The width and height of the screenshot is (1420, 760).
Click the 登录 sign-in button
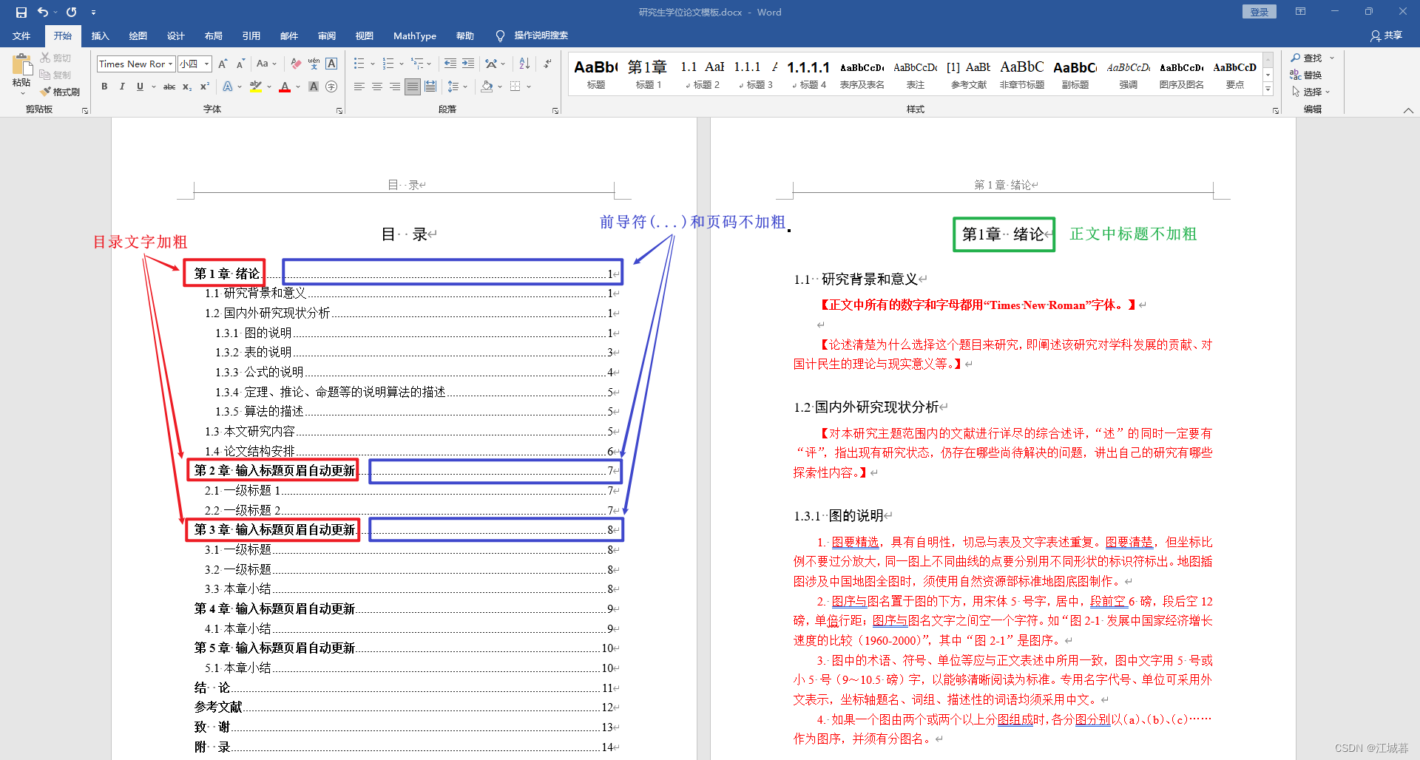click(1259, 12)
